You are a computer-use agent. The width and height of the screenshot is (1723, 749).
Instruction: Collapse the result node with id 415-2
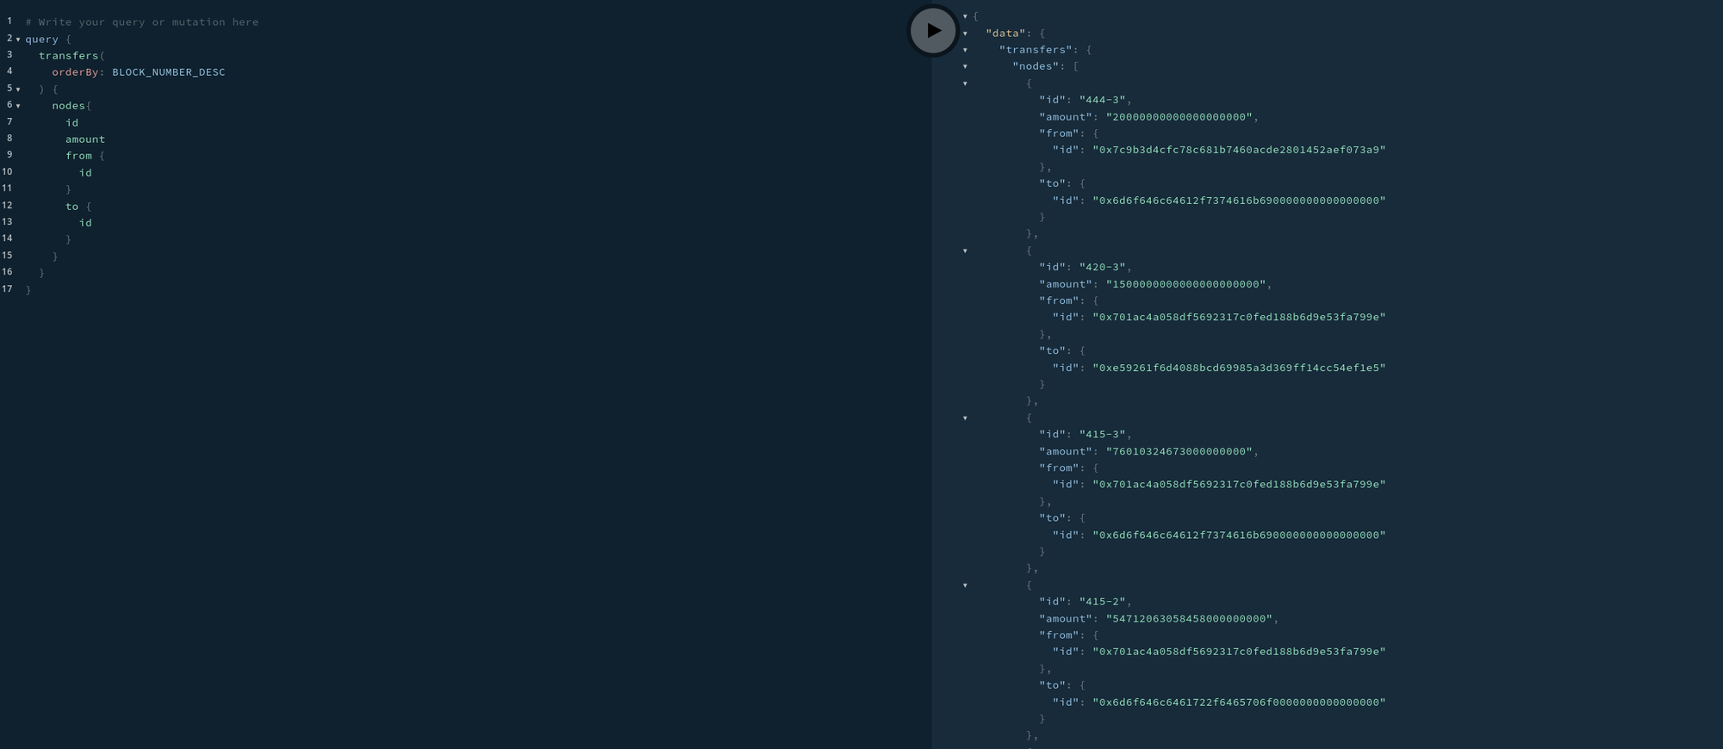tap(965, 585)
